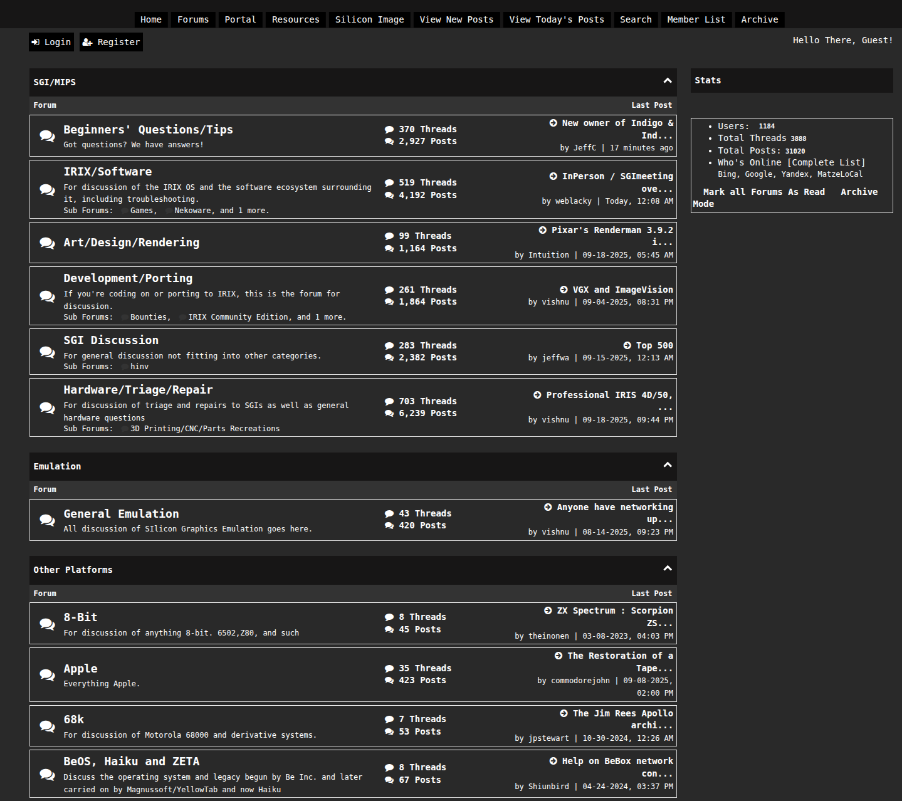Click the arrow icon before 'Top 500' last post
Image resolution: width=902 pixels, height=801 pixels.
627,345
